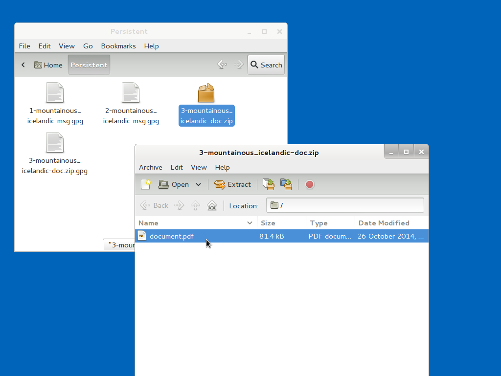Expand the Open recent archives dropdown arrow
Screen dimensions: 501x376
pyautogui.click(x=198, y=184)
